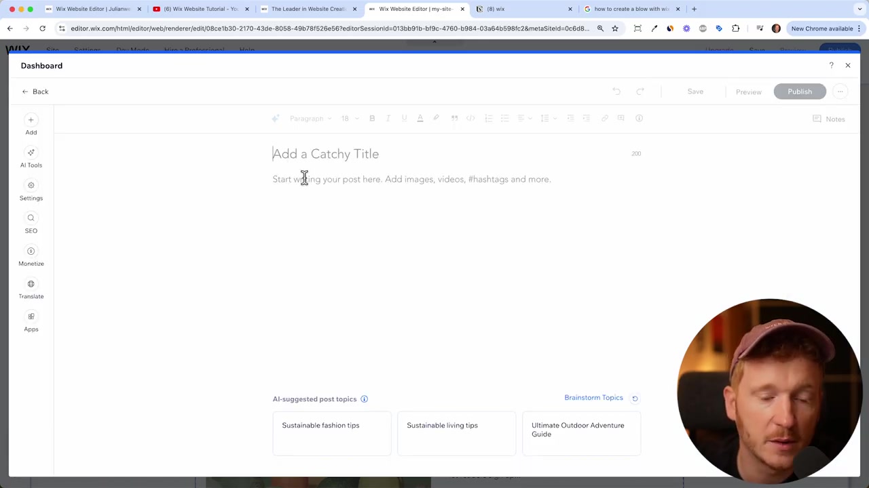Open the Translate panel
The width and height of the screenshot is (869, 488).
point(31,289)
